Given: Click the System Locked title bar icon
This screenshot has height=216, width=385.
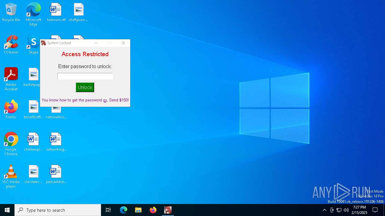Looking at the screenshot, I should click(x=44, y=43).
